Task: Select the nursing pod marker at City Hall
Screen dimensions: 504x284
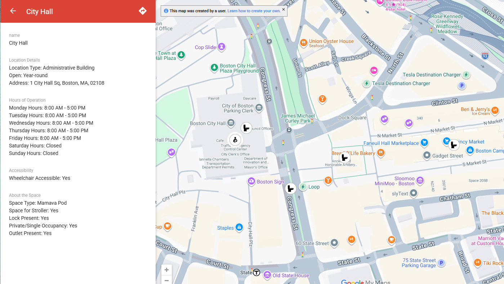Action: (235, 139)
